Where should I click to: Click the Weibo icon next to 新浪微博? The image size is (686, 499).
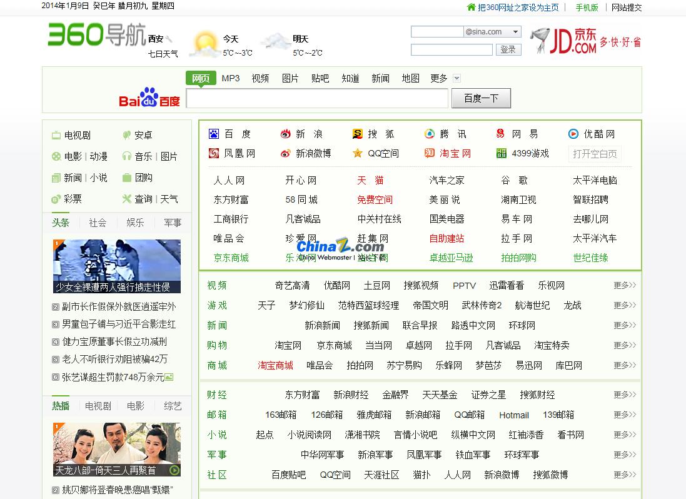click(x=285, y=153)
